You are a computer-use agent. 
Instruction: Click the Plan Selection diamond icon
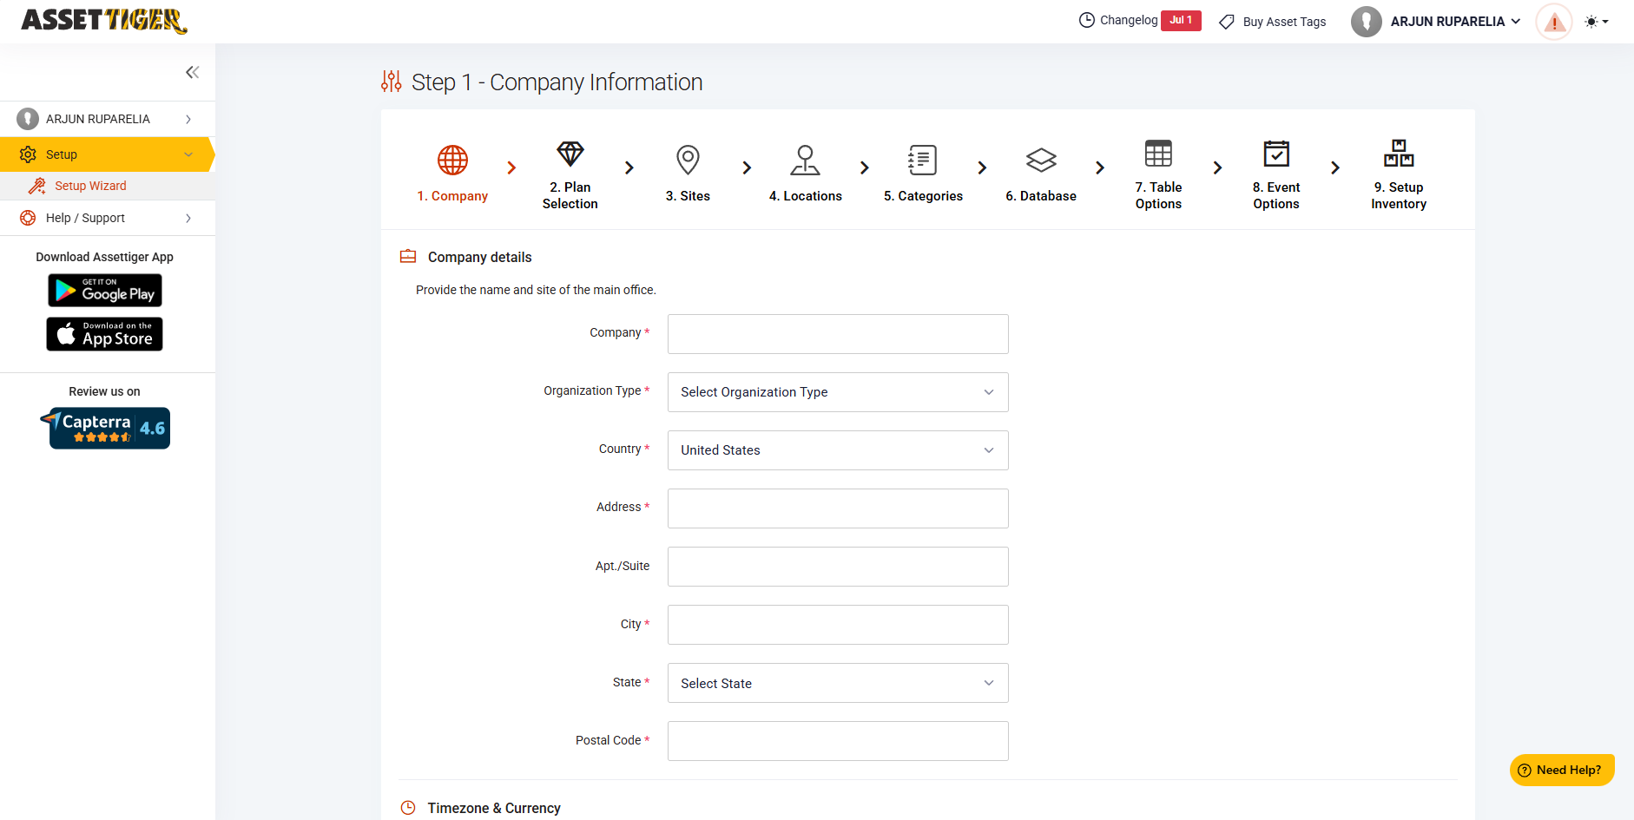[x=570, y=154]
